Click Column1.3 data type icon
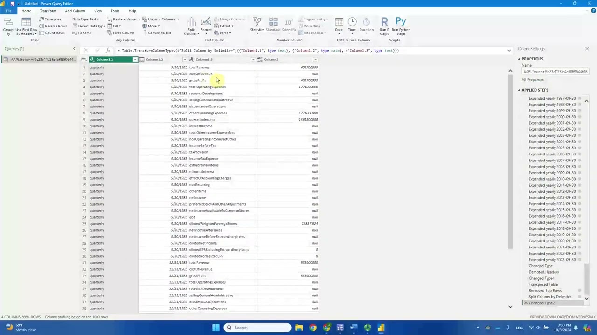 (192, 60)
